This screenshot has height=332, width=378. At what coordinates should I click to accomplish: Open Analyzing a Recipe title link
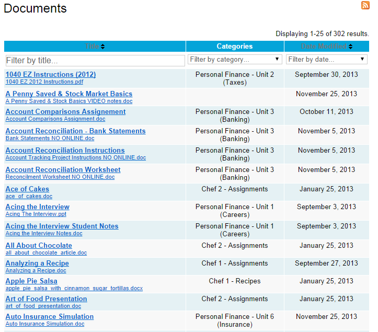(x=37, y=263)
